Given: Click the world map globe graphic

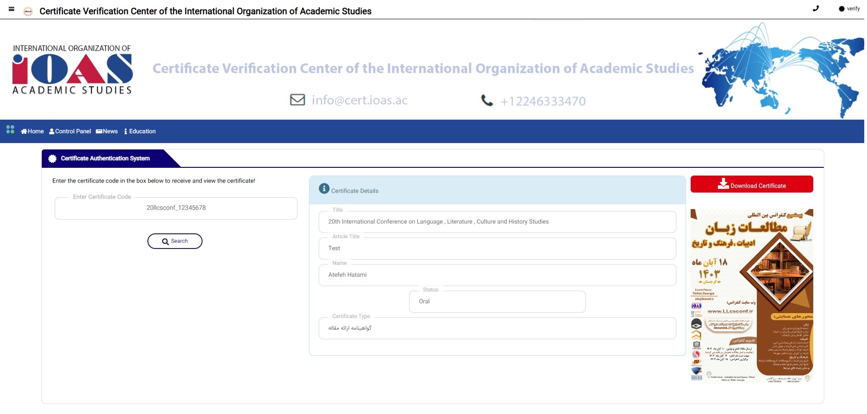Looking at the screenshot, I should (780, 70).
